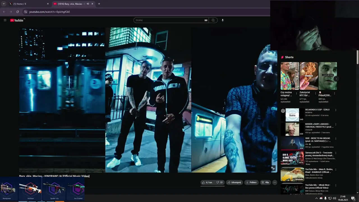Open KOSIOR x BARY x MACIAS 1500 KCAL title
Image resolution: width=359 pixels, height=202 pixels.
click(319, 125)
